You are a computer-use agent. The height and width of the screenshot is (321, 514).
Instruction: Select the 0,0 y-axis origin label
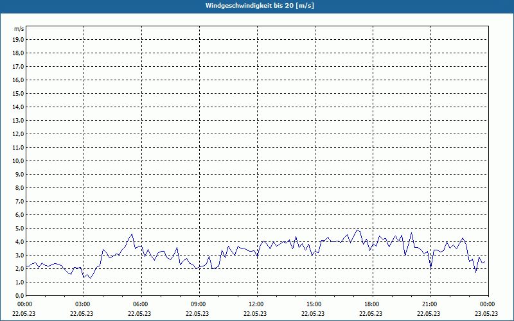click(x=19, y=295)
